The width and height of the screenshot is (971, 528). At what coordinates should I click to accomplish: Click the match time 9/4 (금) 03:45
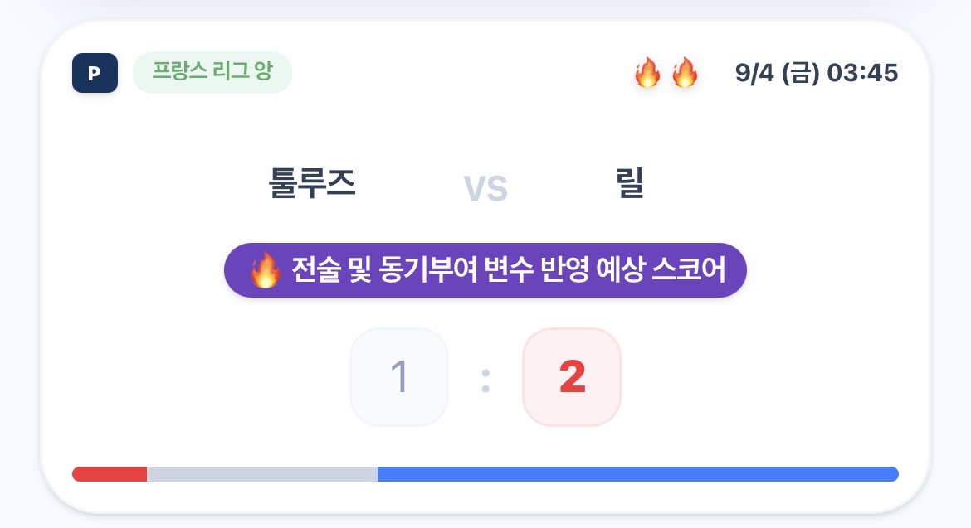pyautogui.click(x=816, y=73)
